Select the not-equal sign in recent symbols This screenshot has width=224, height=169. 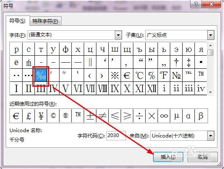pos(103,116)
